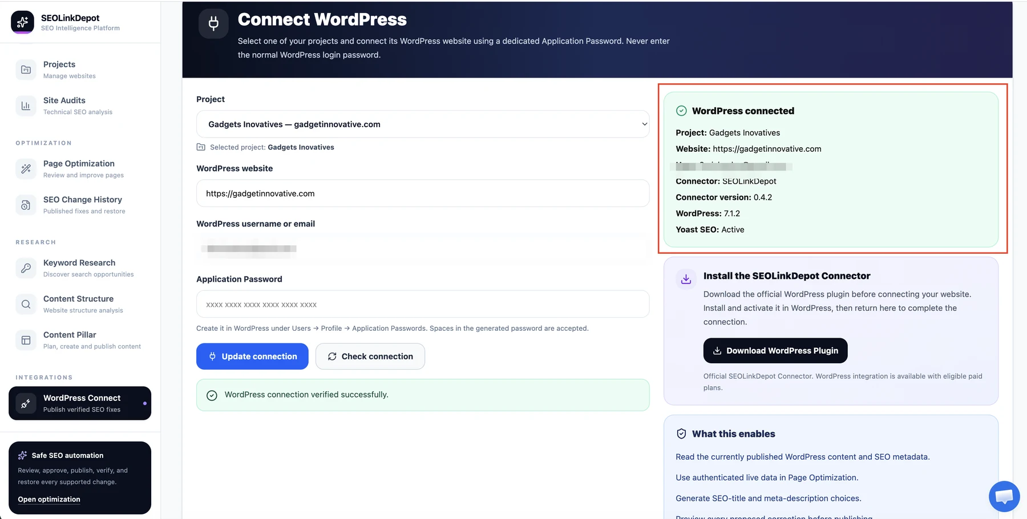The height and width of the screenshot is (519, 1027).
Task: Click the 'Connect WordPress' page heading
Action: click(x=322, y=19)
